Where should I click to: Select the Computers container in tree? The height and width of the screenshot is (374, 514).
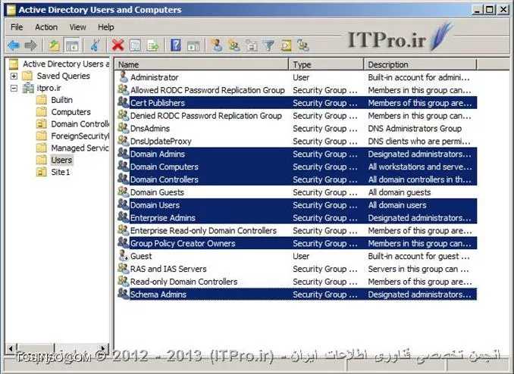coord(71,112)
